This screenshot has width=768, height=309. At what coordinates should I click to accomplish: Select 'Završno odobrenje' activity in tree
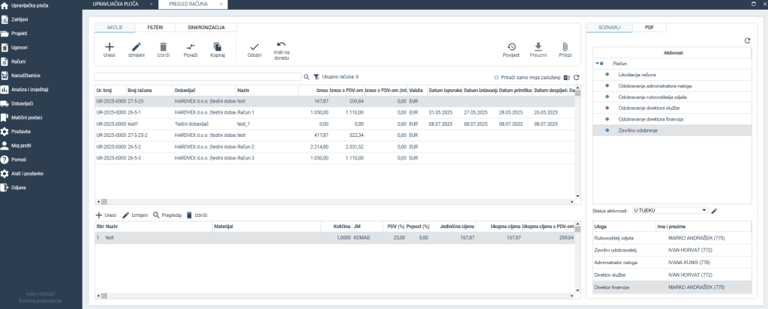click(x=638, y=130)
